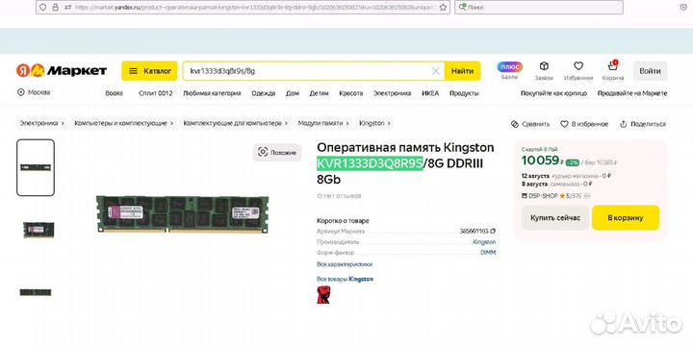Follow the Покупайте как юрлицо link
The width and height of the screenshot is (693, 347).
tap(553, 93)
